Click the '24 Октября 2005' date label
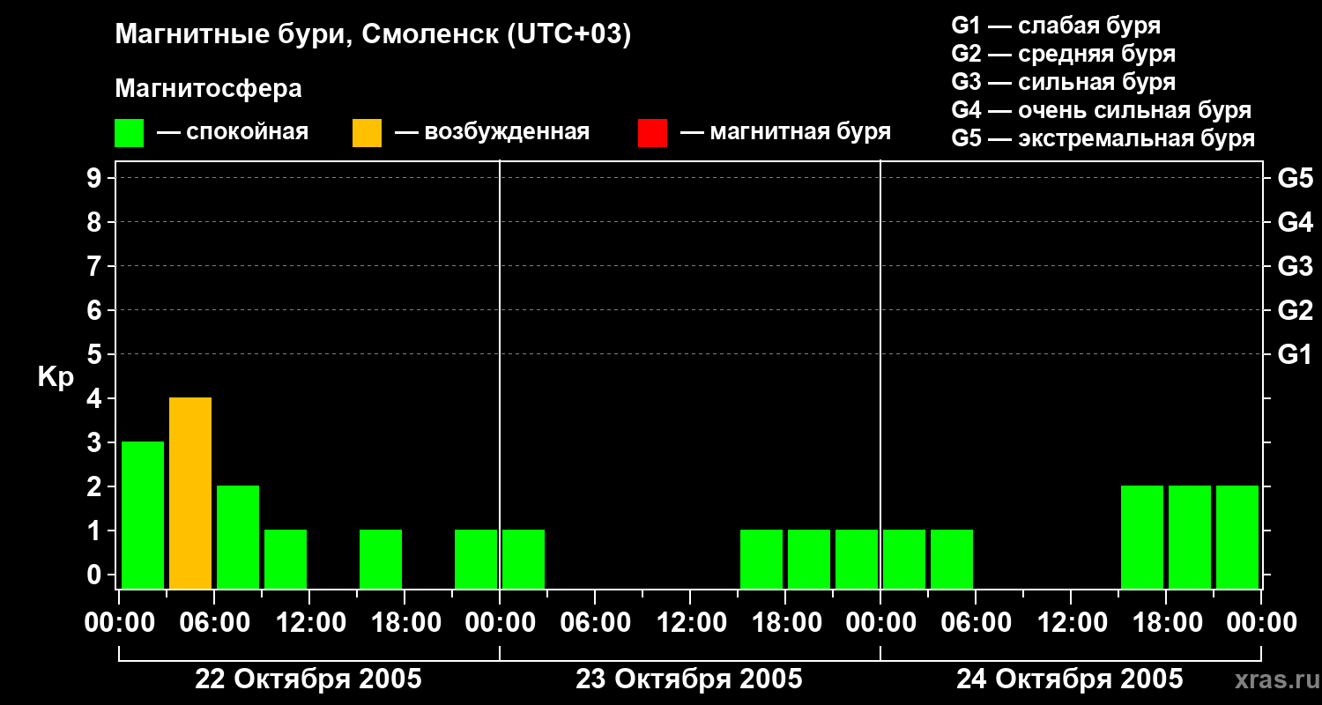Screen dimensions: 1322x705 [x=1070, y=679]
